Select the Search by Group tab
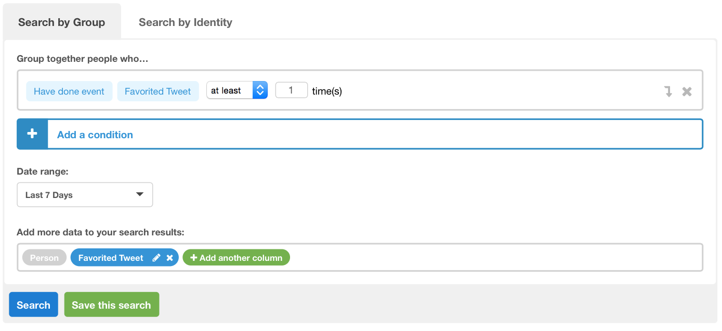Image resolution: width=722 pixels, height=331 pixels. point(62,22)
